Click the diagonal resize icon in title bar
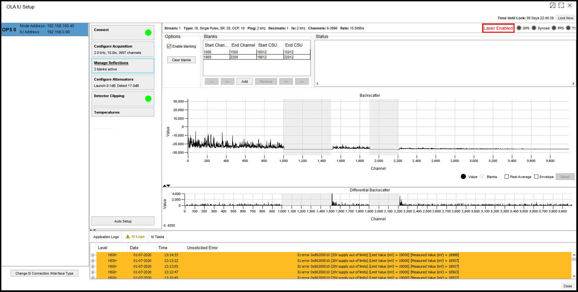 (552, 5)
